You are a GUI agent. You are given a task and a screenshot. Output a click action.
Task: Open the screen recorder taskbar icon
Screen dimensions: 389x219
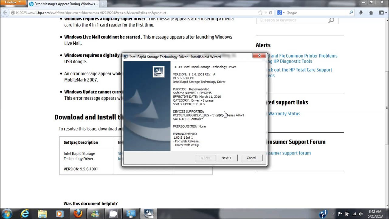113,214
